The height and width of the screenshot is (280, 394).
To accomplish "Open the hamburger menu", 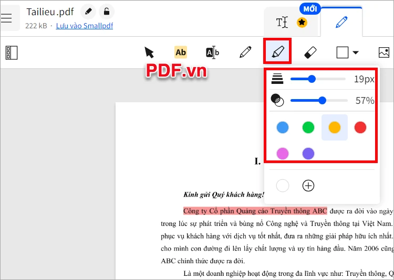I will 6,18.
